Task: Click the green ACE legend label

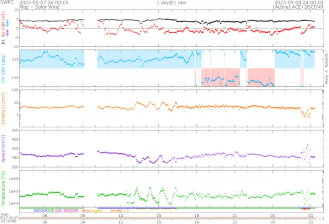Action: click(50, 211)
